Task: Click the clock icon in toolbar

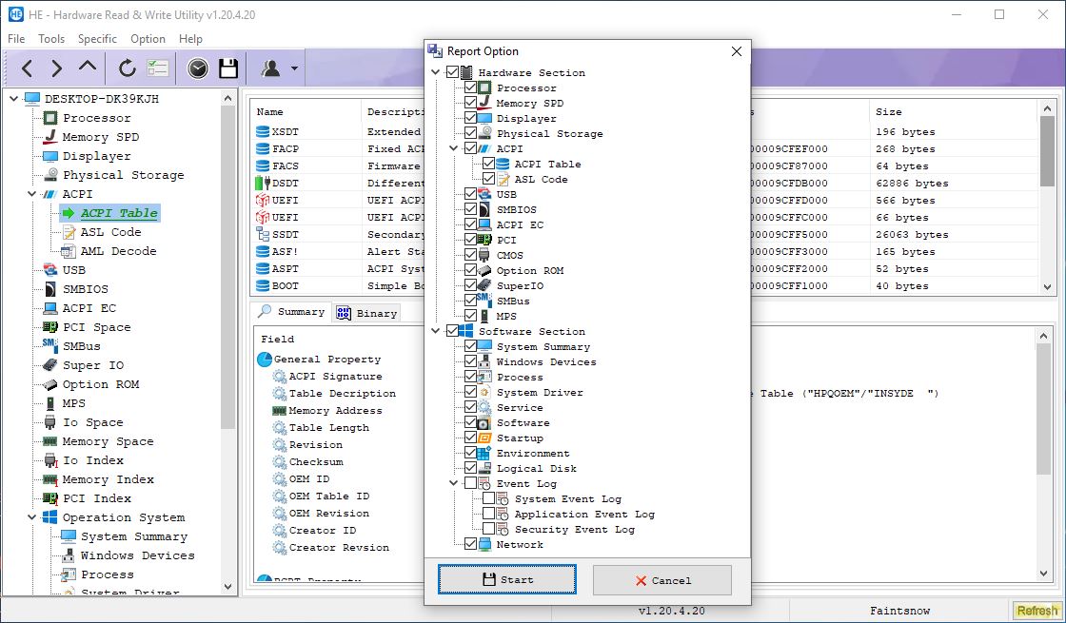Action: click(197, 68)
